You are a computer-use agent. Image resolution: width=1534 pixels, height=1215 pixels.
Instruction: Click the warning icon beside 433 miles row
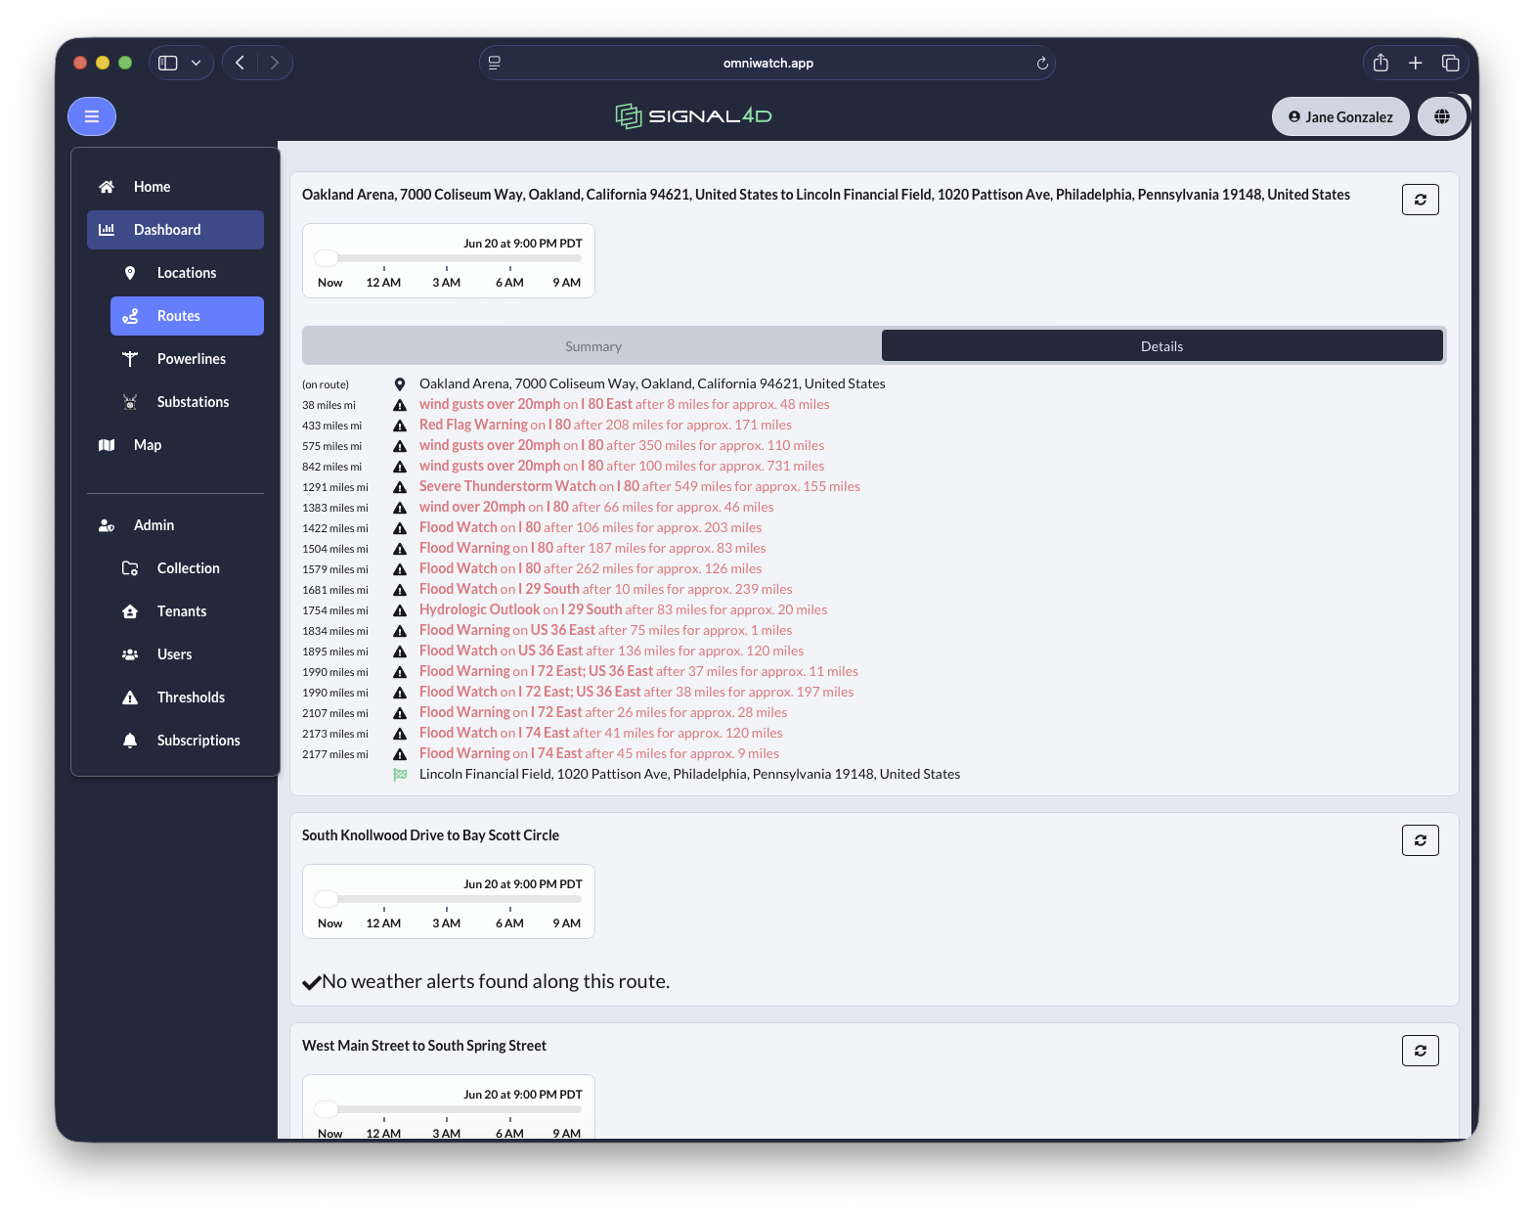400,426
